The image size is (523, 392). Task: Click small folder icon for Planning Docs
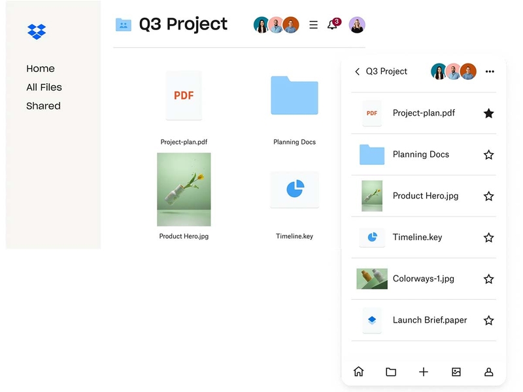[x=372, y=154]
